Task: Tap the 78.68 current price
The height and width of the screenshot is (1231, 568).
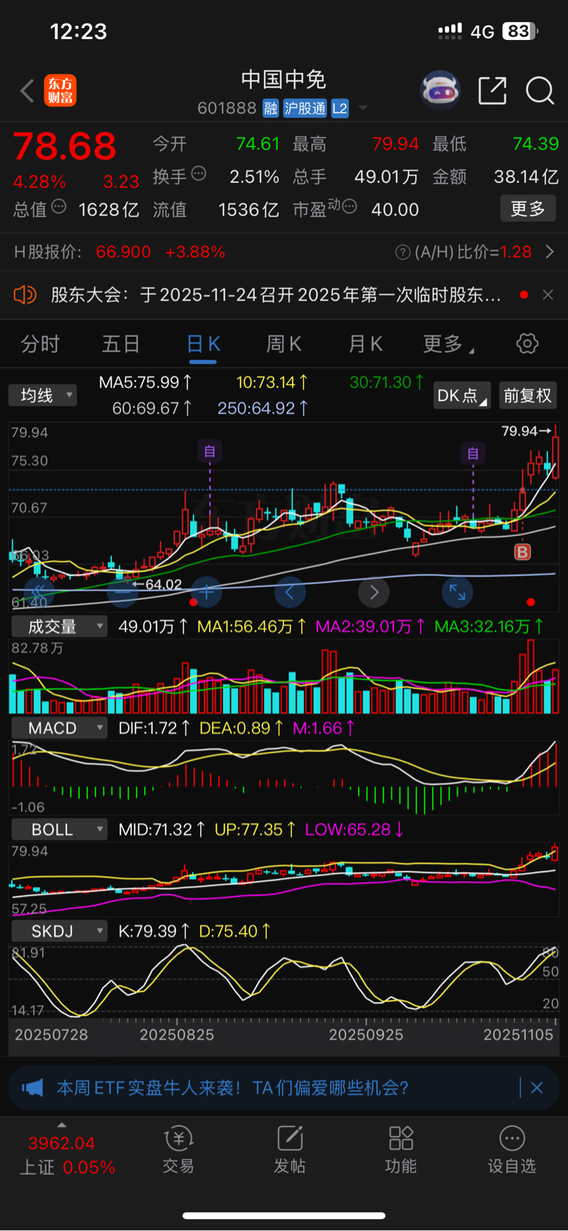Action: tap(65, 147)
